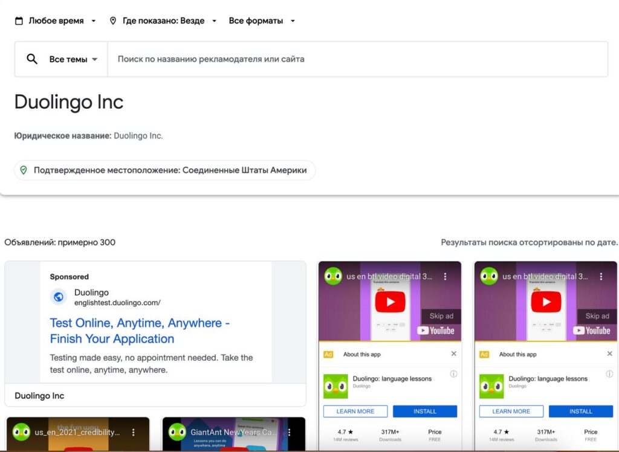This screenshot has width=619, height=452.
Task: Click the 'Duolingo Inc' label under the sponsored ad
Action: tap(39, 396)
